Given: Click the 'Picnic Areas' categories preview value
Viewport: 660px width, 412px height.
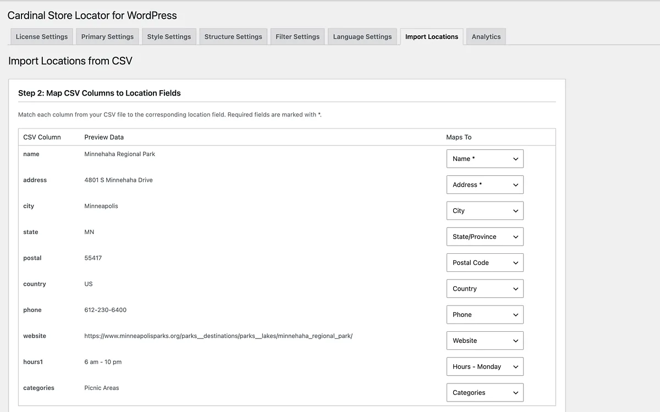Looking at the screenshot, I should [x=102, y=388].
